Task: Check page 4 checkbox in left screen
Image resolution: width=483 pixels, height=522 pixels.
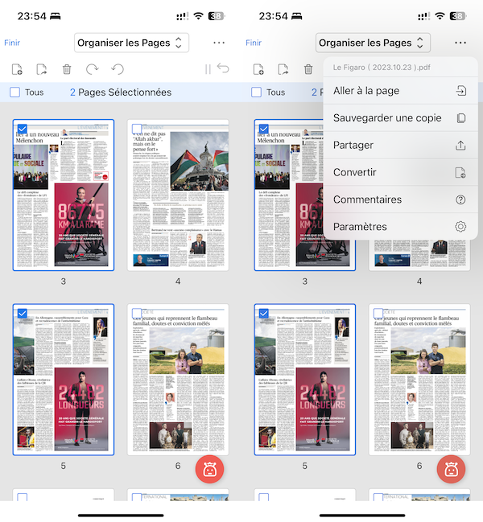Action: pyautogui.click(x=137, y=129)
